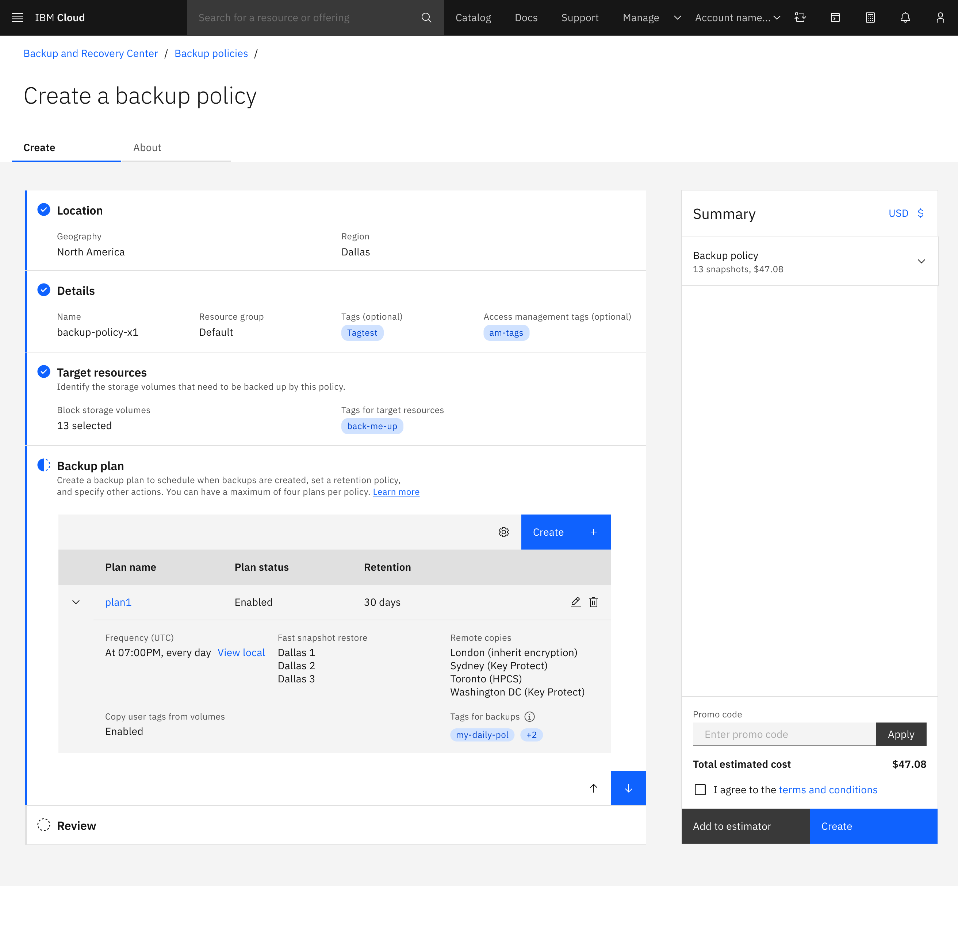The height and width of the screenshot is (940, 958).
Task: Switch to the About tab
Action: (x=147, y=148)
